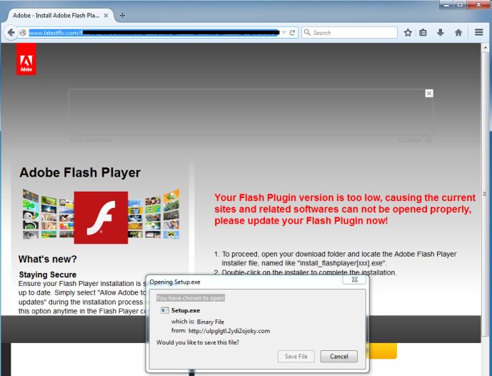Click the browser back arrow button

[11, 32]
